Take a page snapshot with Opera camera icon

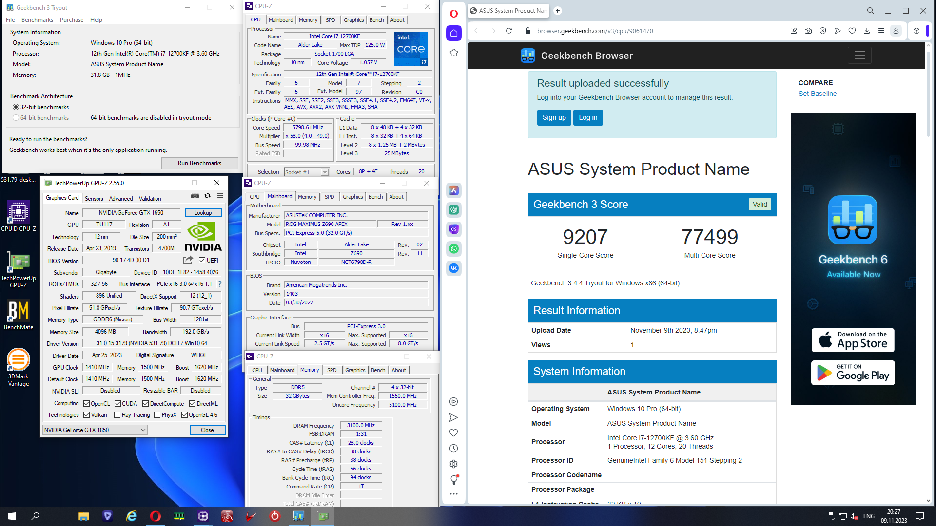point(808,31)
